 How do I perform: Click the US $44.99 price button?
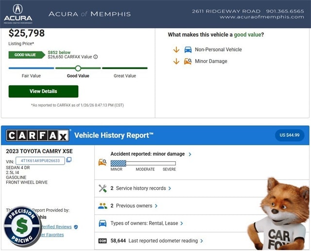(290, 135)
